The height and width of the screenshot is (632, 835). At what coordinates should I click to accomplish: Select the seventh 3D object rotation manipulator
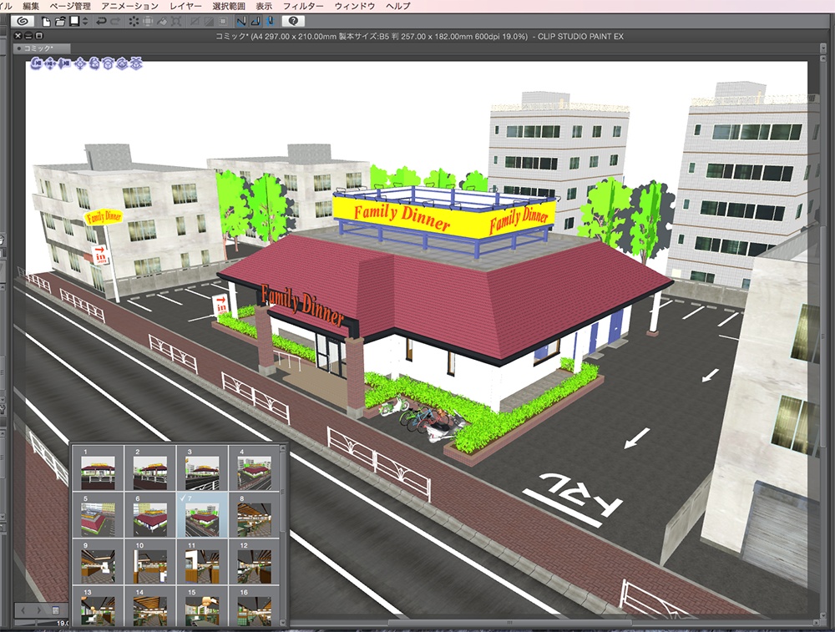(x=122, y=64)
